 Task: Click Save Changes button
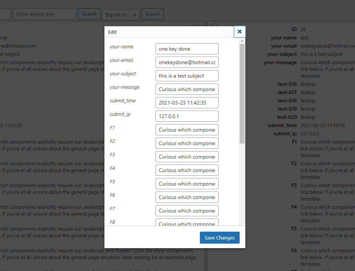point(220,238)
